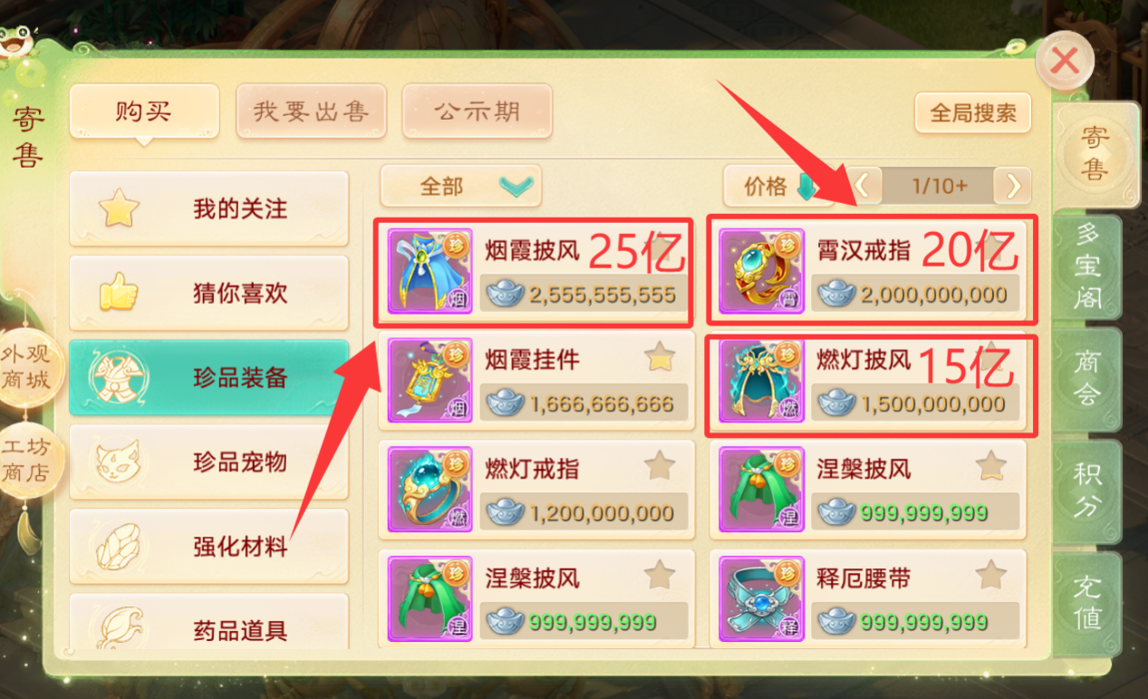Switch to the 我要出售 tab

coord(311,112)
